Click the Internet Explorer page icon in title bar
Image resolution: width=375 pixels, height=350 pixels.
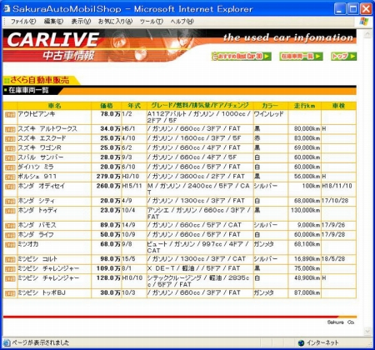(7, 8)
